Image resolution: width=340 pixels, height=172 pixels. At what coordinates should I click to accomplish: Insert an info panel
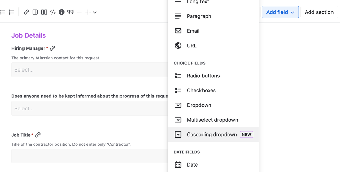click(62, 12)
